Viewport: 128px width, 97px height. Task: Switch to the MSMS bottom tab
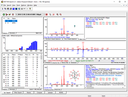coord(61,93)
